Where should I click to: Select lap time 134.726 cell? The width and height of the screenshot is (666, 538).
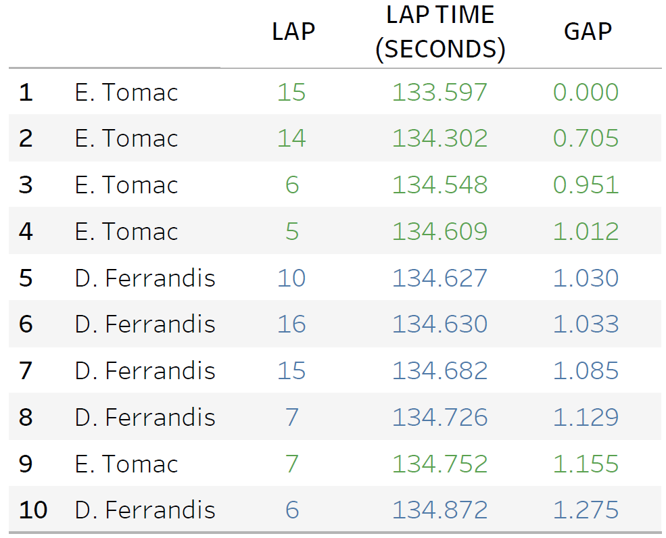point(439,418)
